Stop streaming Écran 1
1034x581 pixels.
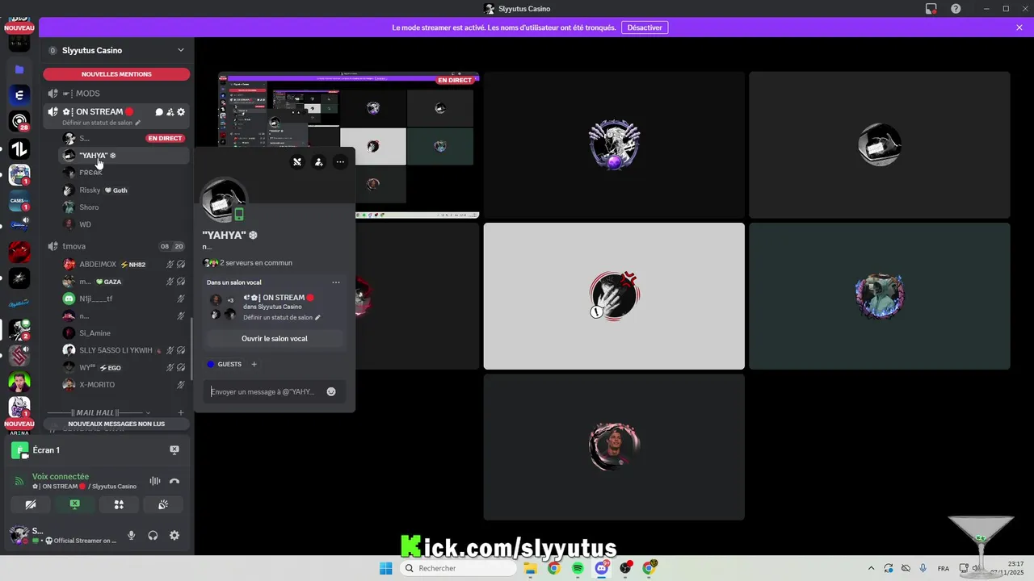(174, 450)
